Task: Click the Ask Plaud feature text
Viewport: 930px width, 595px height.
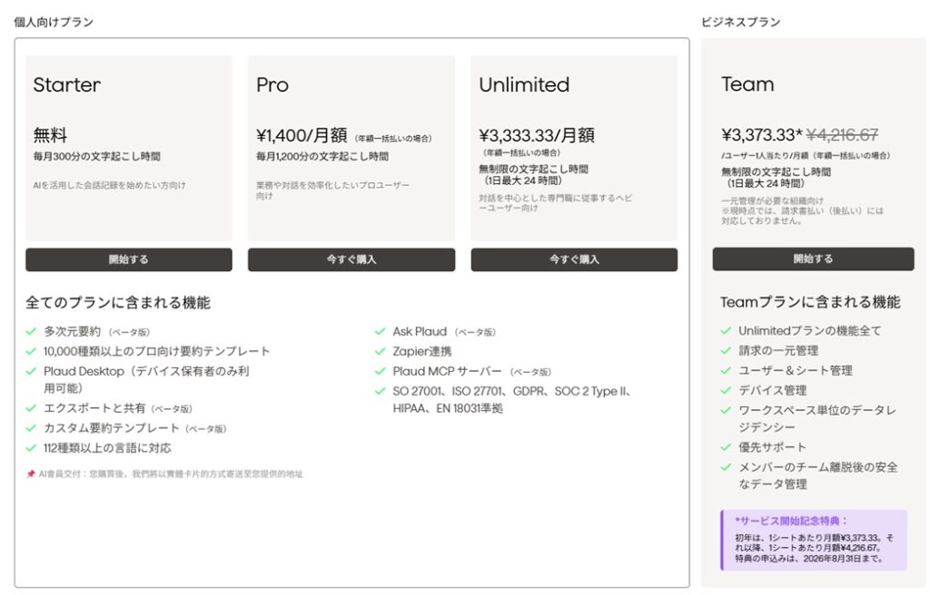Action: coord(420,331)
